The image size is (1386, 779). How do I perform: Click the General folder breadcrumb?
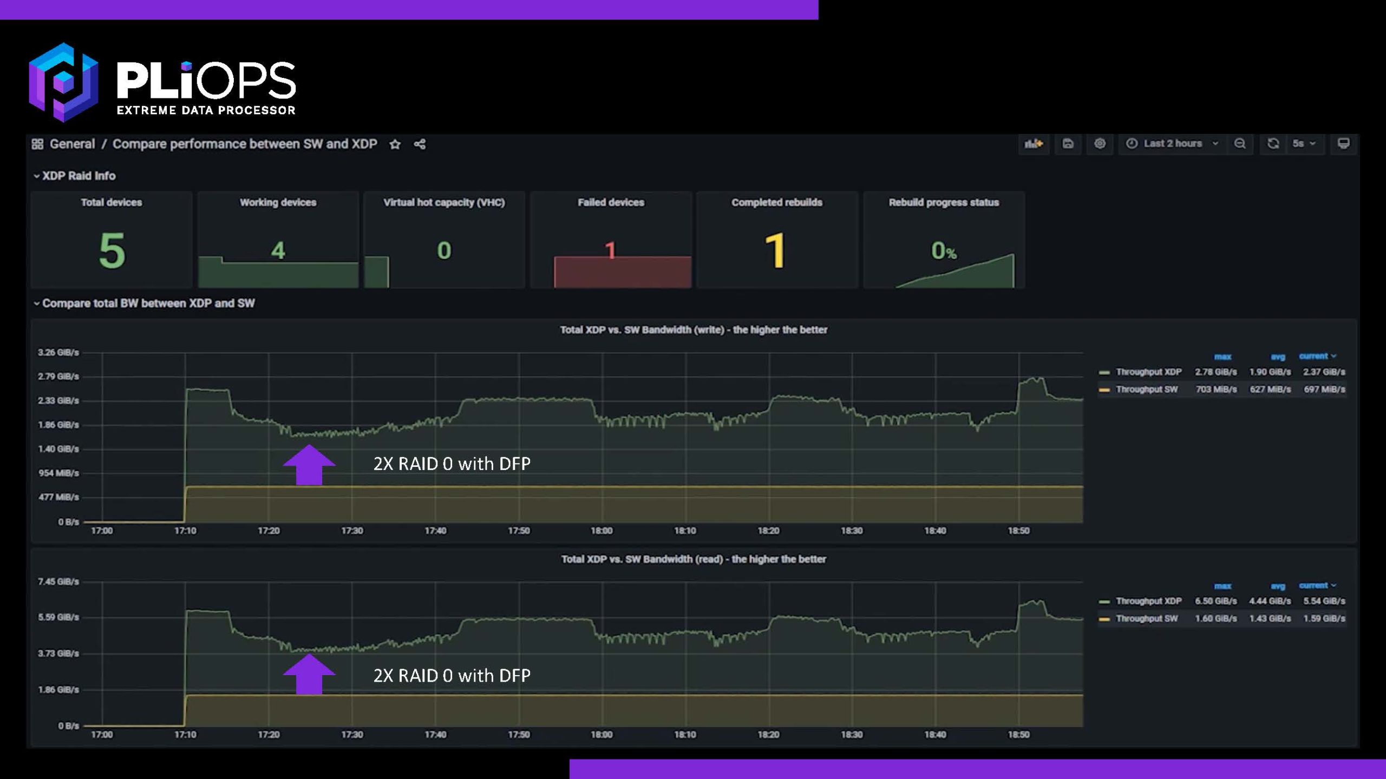[x=72, y=144]
